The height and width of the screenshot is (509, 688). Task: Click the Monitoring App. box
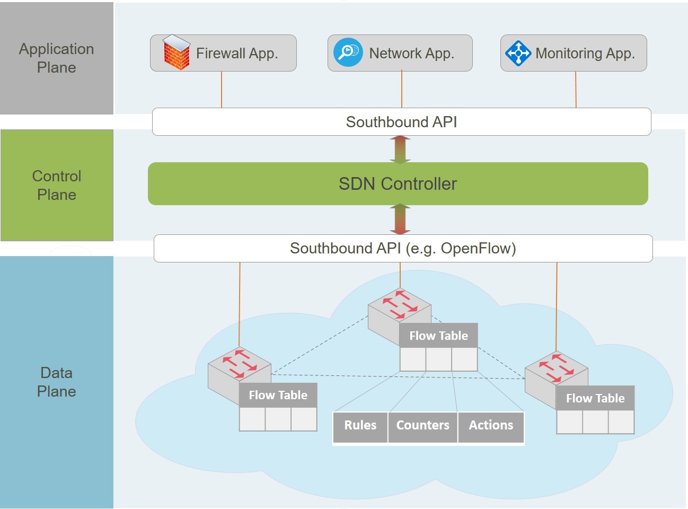(x=574, y=53)
